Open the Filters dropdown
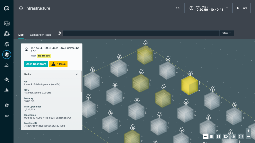This screenshot has width=255, height=143. (x=227, y=33)
